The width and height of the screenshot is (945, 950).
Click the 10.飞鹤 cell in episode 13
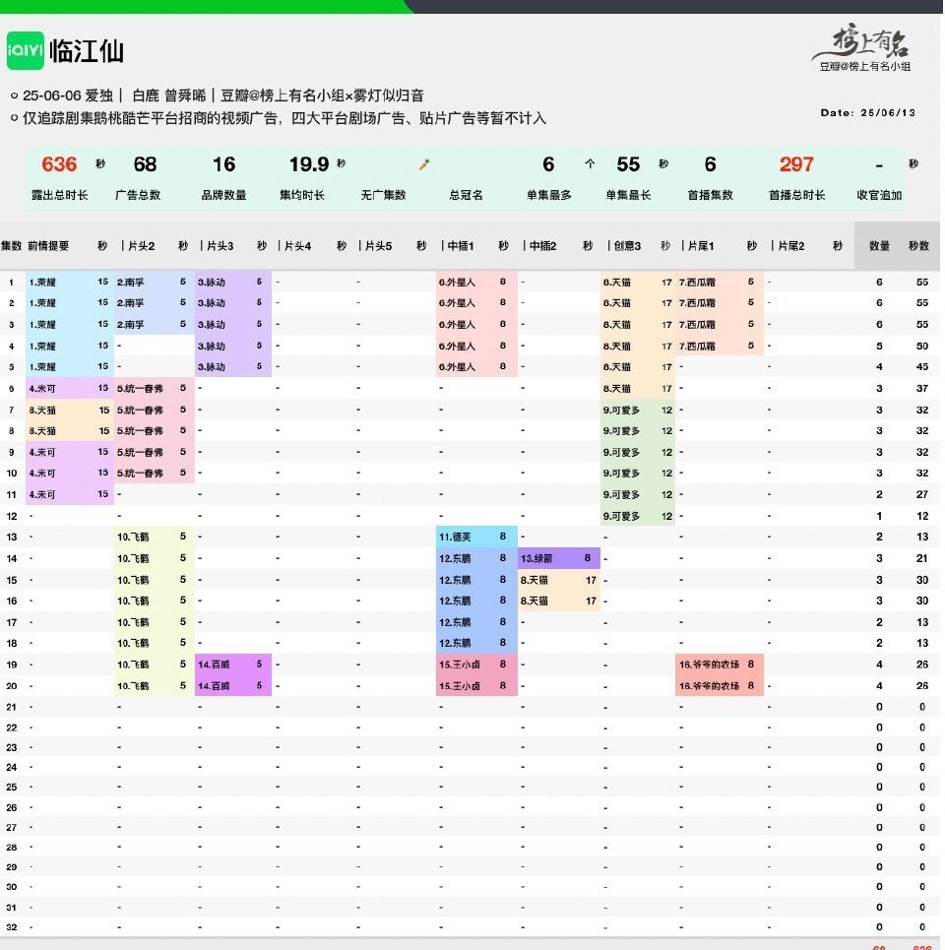[x=155, y=537]
